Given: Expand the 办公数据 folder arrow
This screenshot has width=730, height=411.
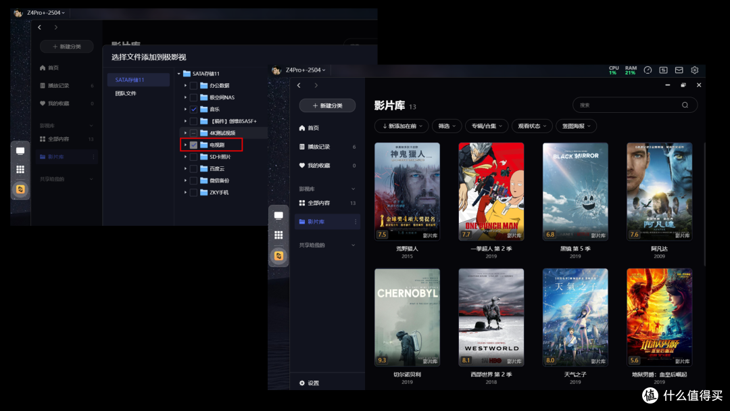Looking at the screenshot, I should [185, 86].
